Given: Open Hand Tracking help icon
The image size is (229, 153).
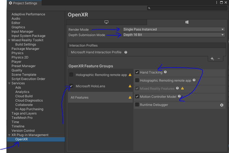Looking at the screenshot, I should 165,72.
